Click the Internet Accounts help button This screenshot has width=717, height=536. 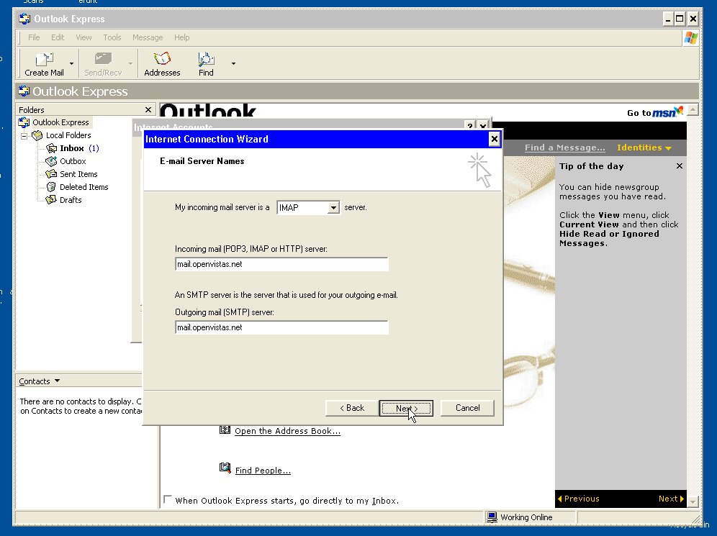pos(469,126)
